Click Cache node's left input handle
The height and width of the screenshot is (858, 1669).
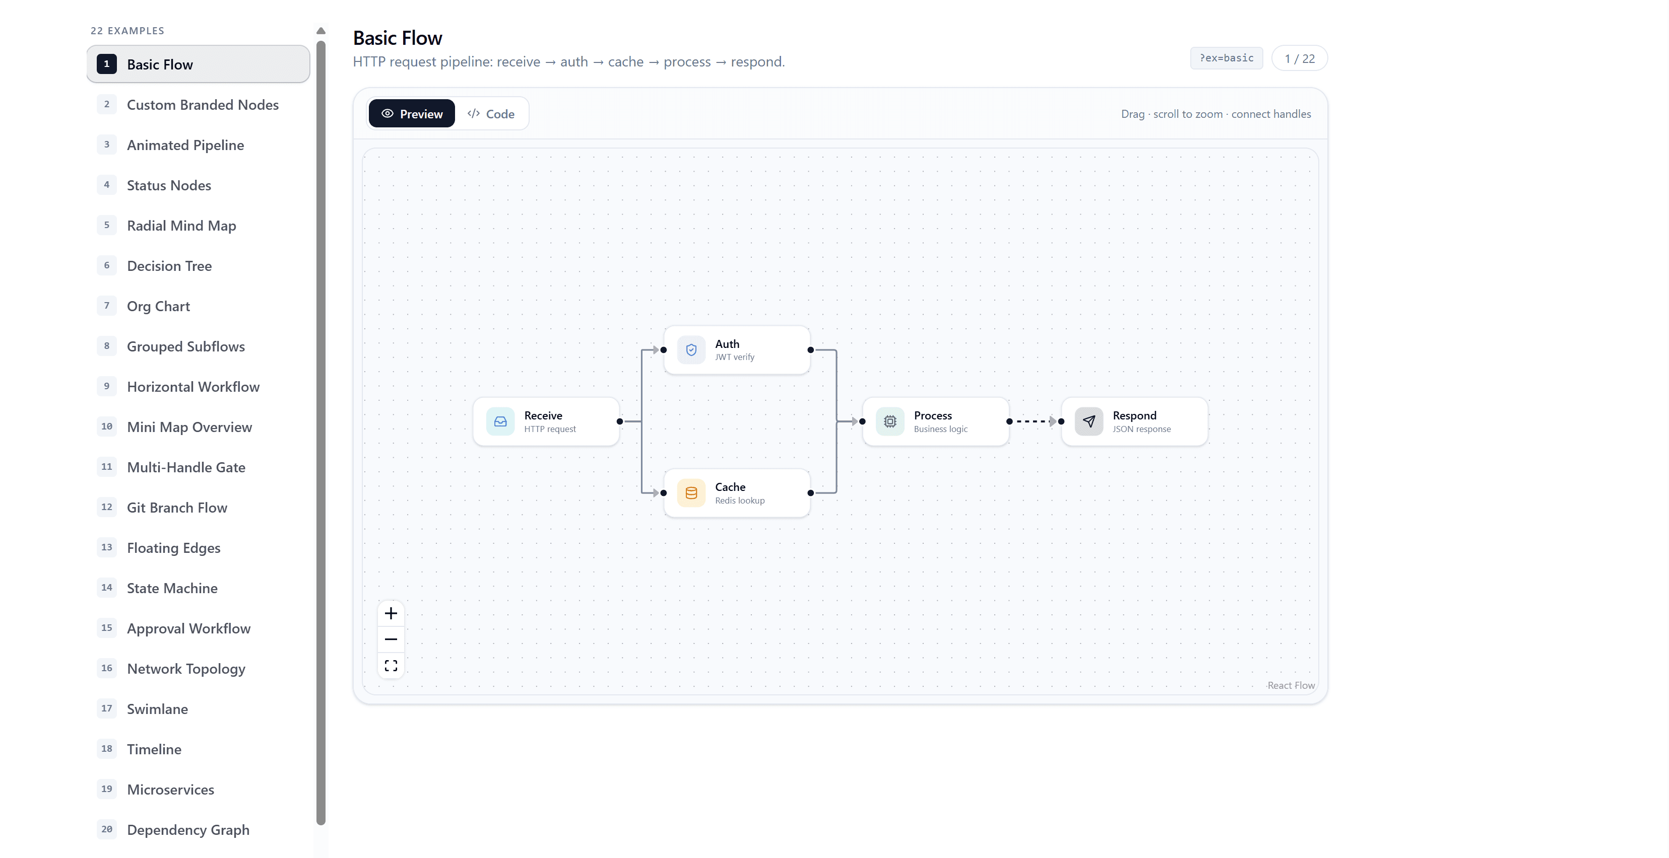(664, 493)
